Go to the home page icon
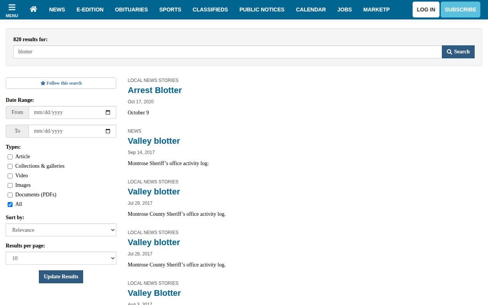Image resolution: width=488 pixels, height=305 pixels. coord(33,9)
